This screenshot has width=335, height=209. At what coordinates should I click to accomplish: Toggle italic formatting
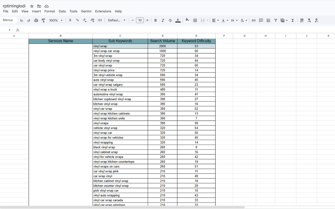point(163,21)
